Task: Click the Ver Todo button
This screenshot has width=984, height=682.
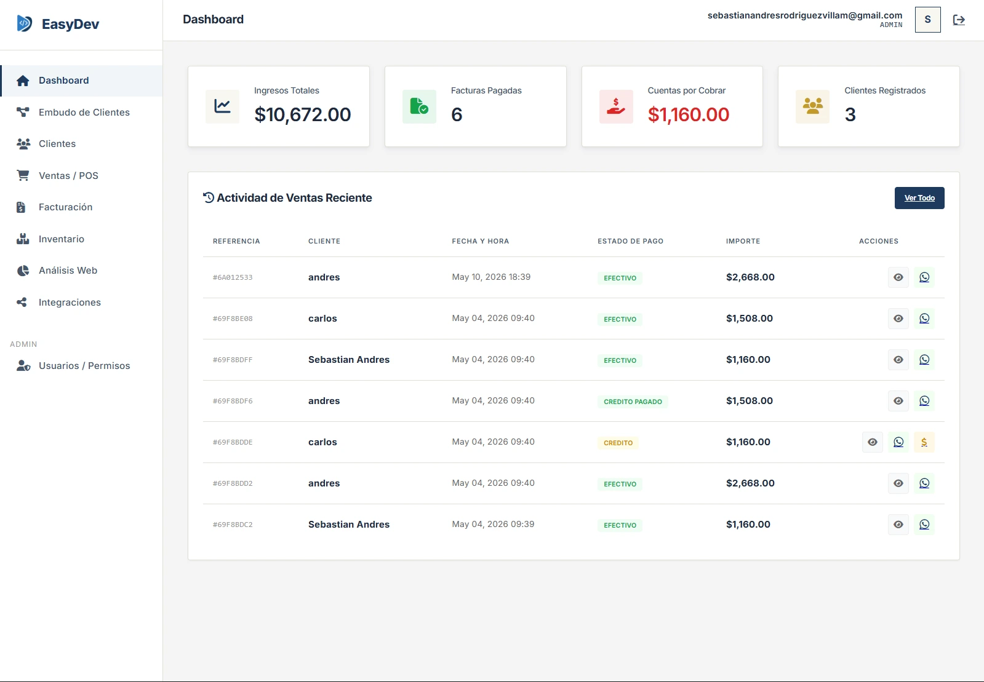Action: (919, 198)
